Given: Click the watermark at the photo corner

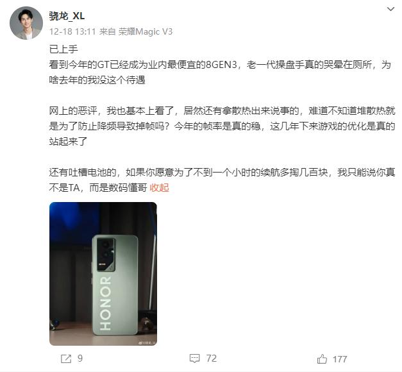Looking at the screenshot, I should tap(147, 342).
